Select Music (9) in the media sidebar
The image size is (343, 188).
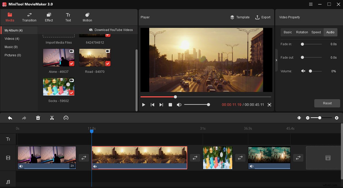click(11, 47)
